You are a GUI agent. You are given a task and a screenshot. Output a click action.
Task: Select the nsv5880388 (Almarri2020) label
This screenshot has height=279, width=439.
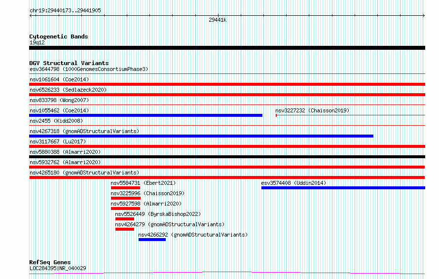65,152
